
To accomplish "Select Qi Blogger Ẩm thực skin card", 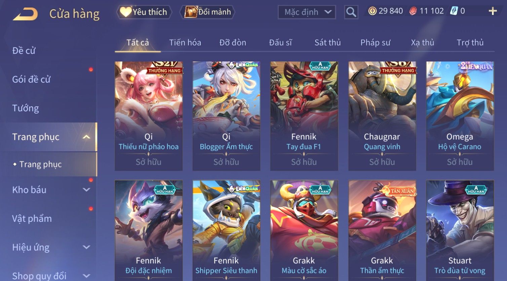I will pos(226,116).
